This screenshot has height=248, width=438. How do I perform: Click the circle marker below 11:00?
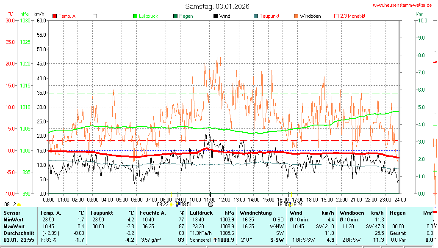211,204
